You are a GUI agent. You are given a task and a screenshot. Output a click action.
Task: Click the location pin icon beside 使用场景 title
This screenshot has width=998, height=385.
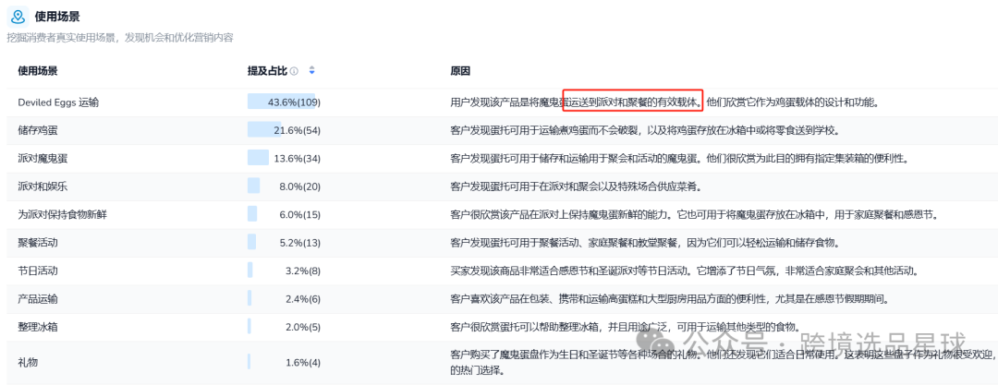point(19,17)
